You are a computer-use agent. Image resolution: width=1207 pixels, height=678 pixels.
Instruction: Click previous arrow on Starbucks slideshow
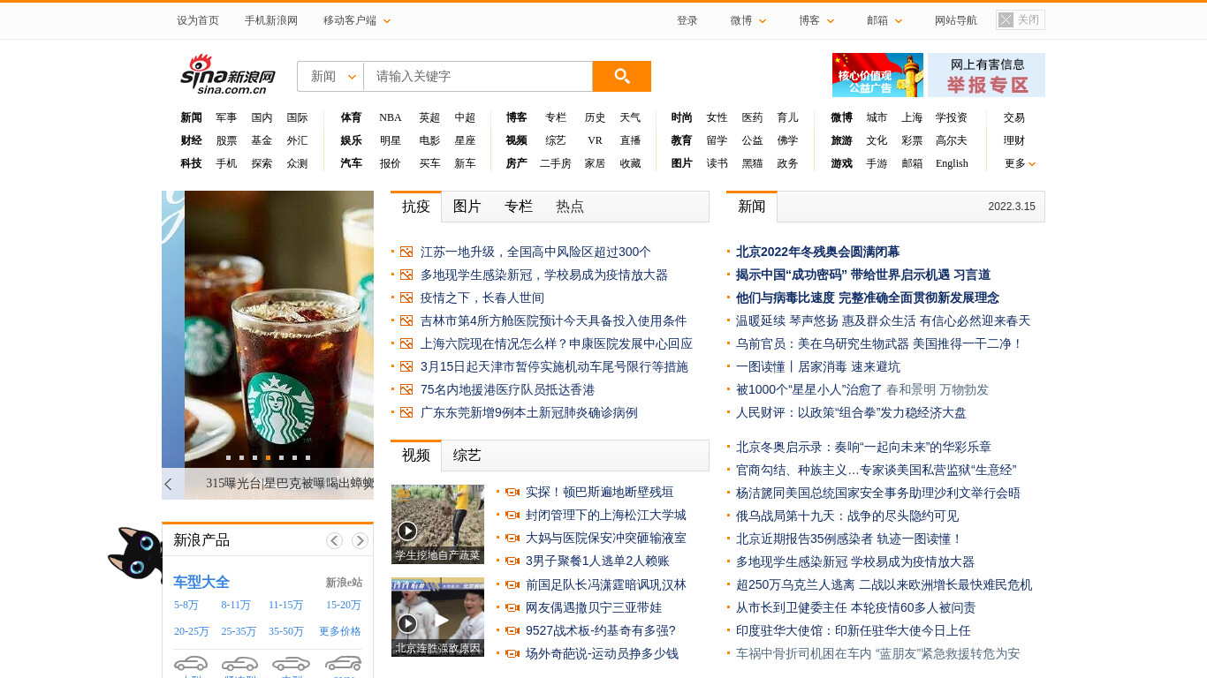coord(169,484)
